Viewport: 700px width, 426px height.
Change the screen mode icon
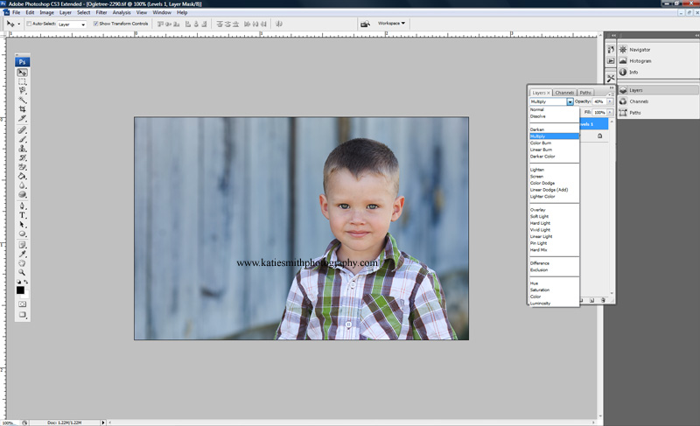[22, 315]
